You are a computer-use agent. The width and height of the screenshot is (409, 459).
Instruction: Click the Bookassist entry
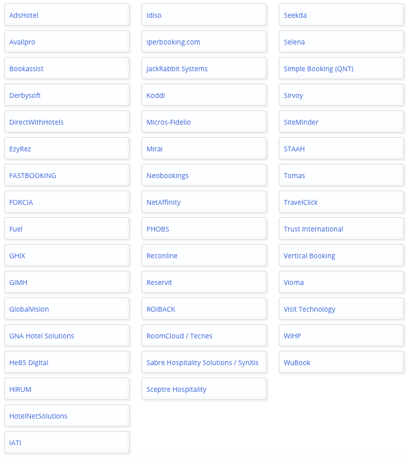click(x=67, y=69)
